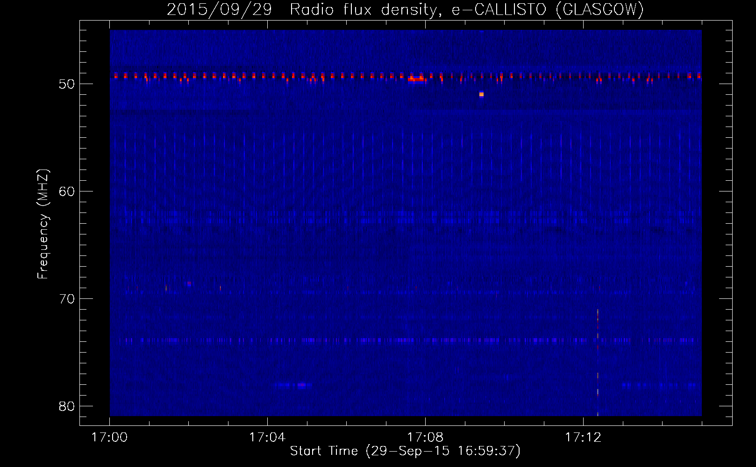Click the 70 frequency axis label
The width and height of the screenshot is (756, 467).
click(x=67, y=299)
